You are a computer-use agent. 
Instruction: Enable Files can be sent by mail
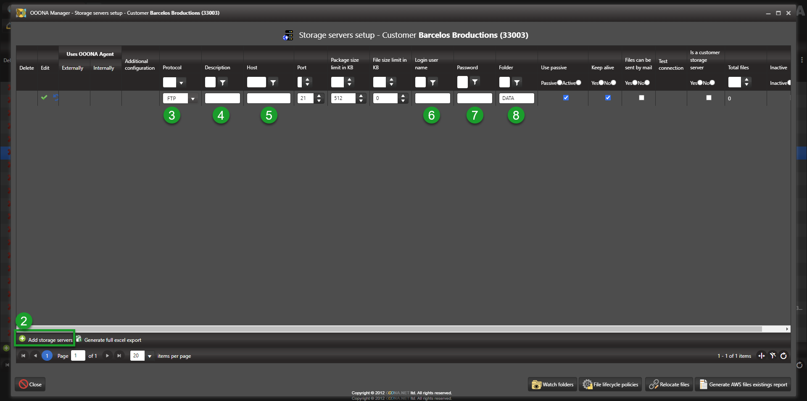(641, 98)
